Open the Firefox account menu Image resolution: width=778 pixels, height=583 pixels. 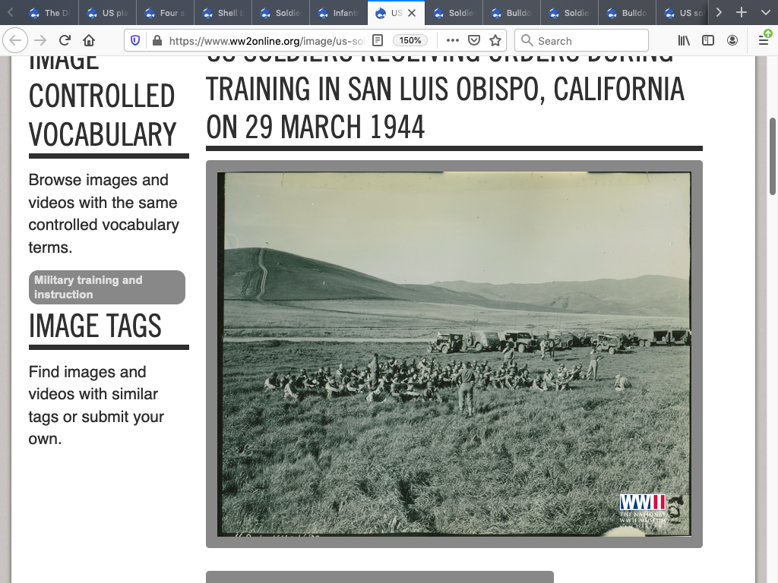732,41
